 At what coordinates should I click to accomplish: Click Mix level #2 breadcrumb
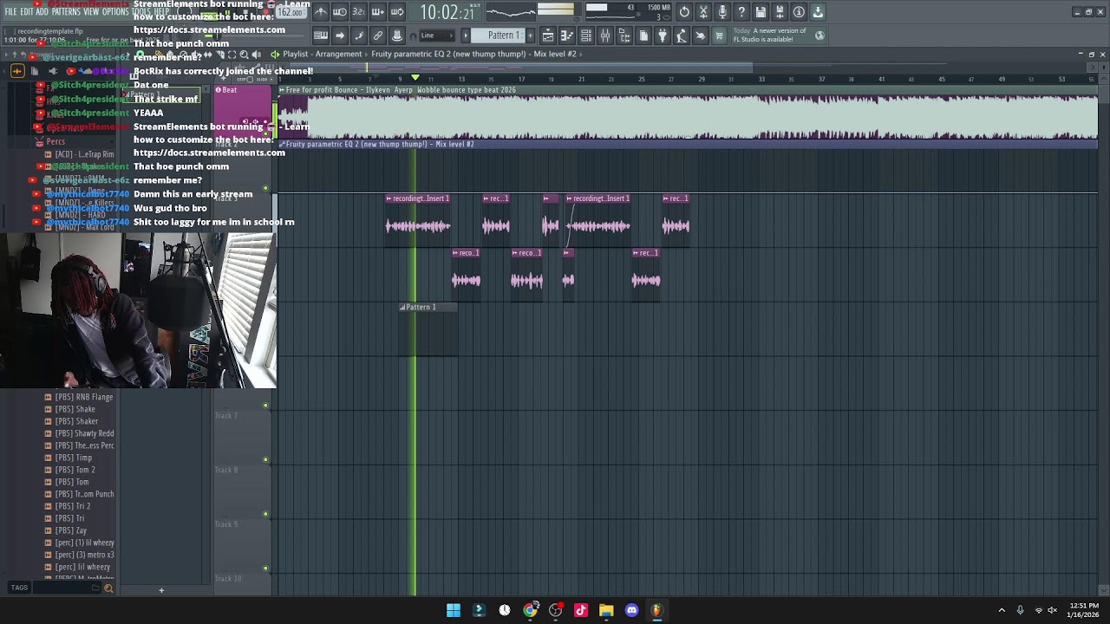(556, 54)
